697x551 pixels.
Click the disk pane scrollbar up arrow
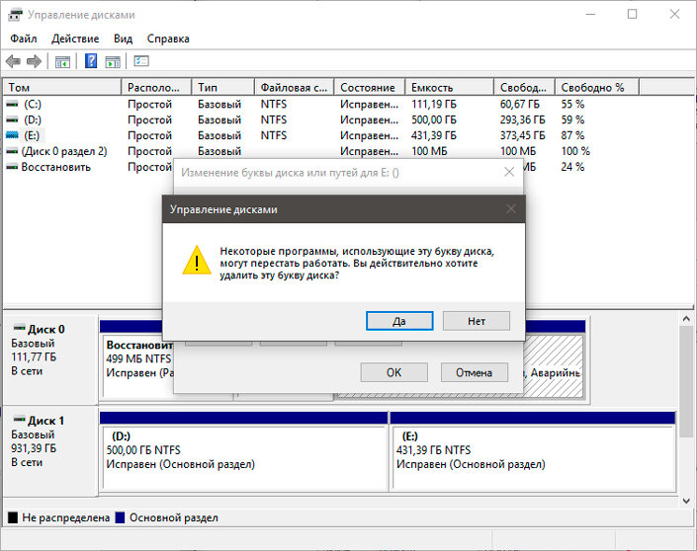tap(686, 319)
